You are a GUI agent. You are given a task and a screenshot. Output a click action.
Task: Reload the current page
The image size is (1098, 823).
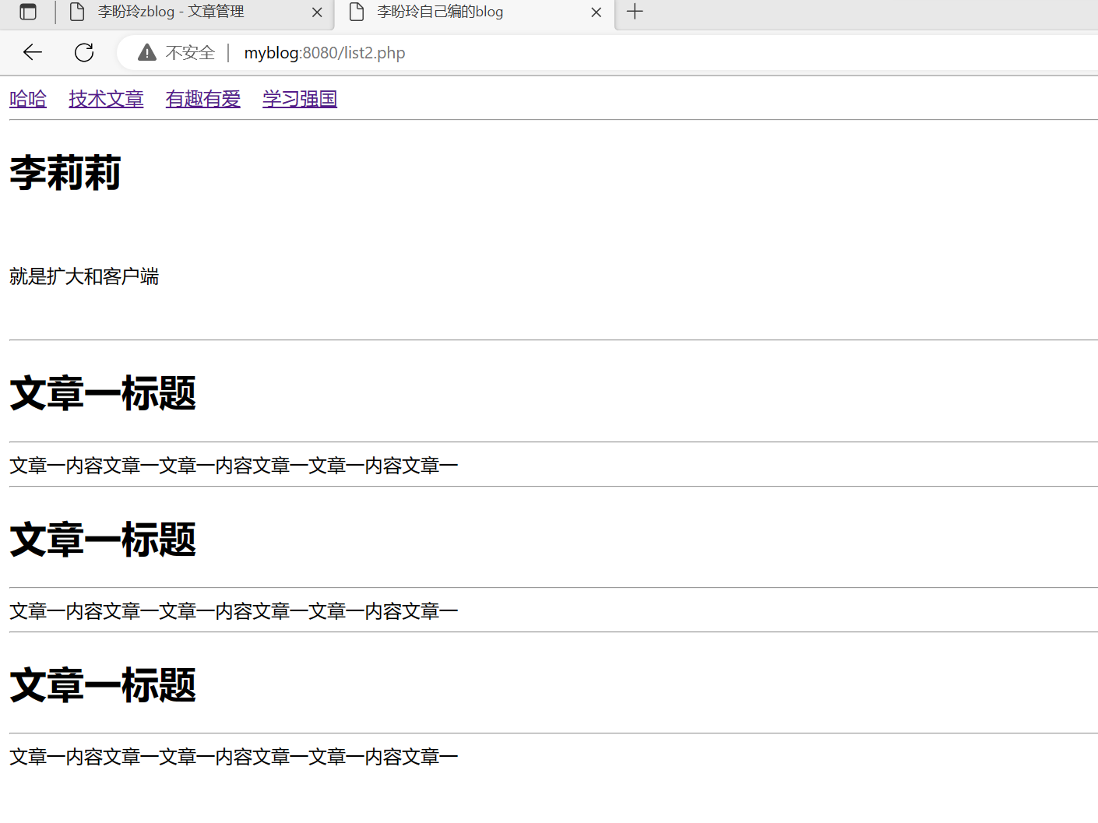(84, 52)
